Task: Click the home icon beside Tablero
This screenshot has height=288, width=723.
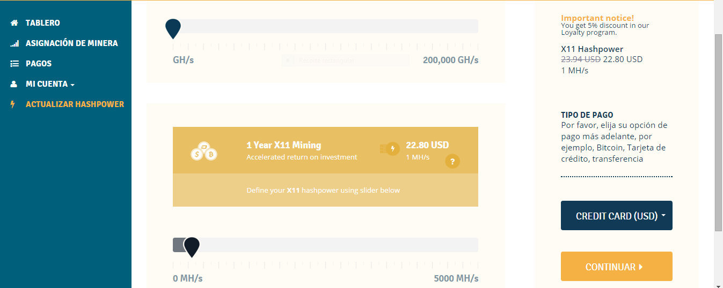Action: point(14,23)
